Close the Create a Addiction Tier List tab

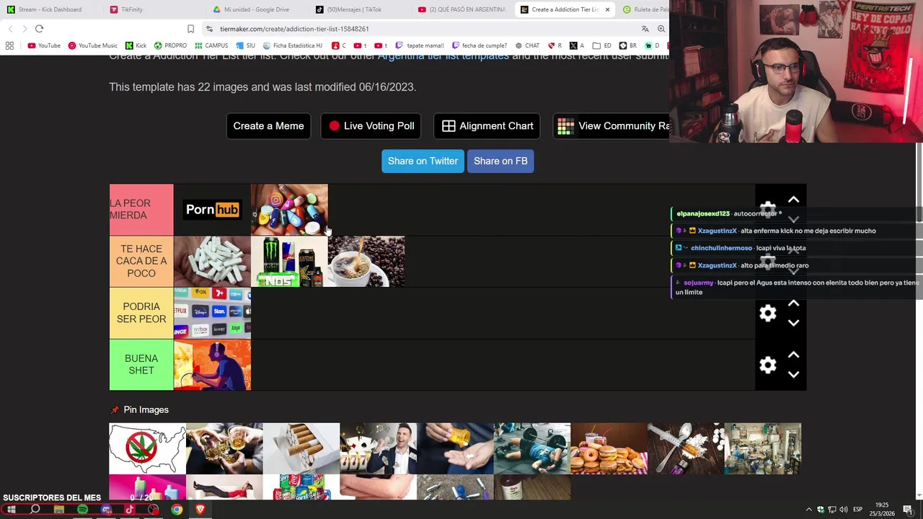(x=607, y=9)
